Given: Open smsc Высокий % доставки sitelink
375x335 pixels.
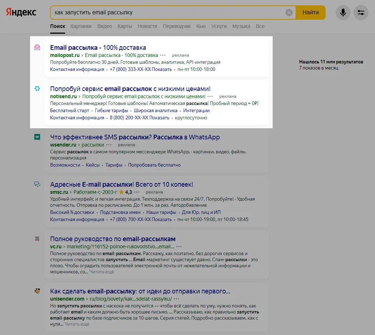Looking at the screenshot, I should pos(72,212).
